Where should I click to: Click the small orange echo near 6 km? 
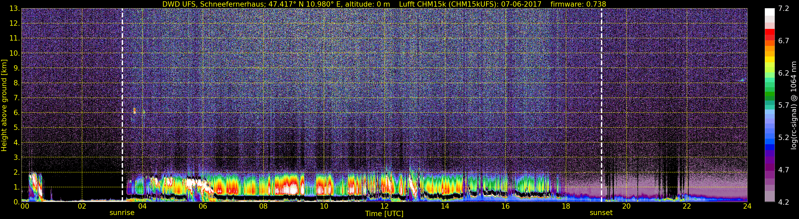[134, 111]
